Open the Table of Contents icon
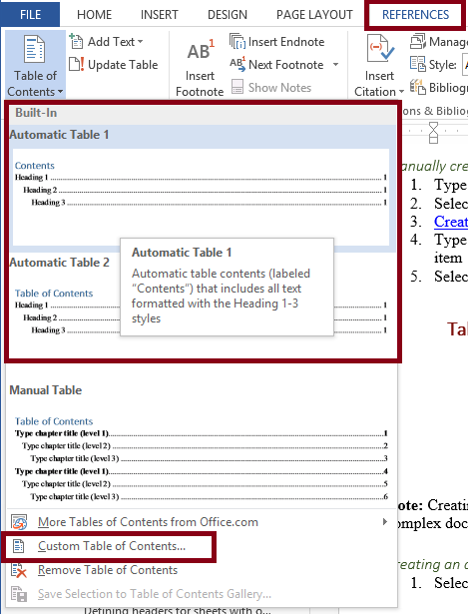This screenshot has height=614, width=468. [35, 49]
